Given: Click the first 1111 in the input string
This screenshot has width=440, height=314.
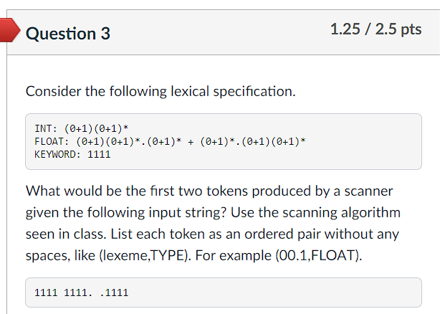Looking at the screenshot, I should (x=46, y=292).
